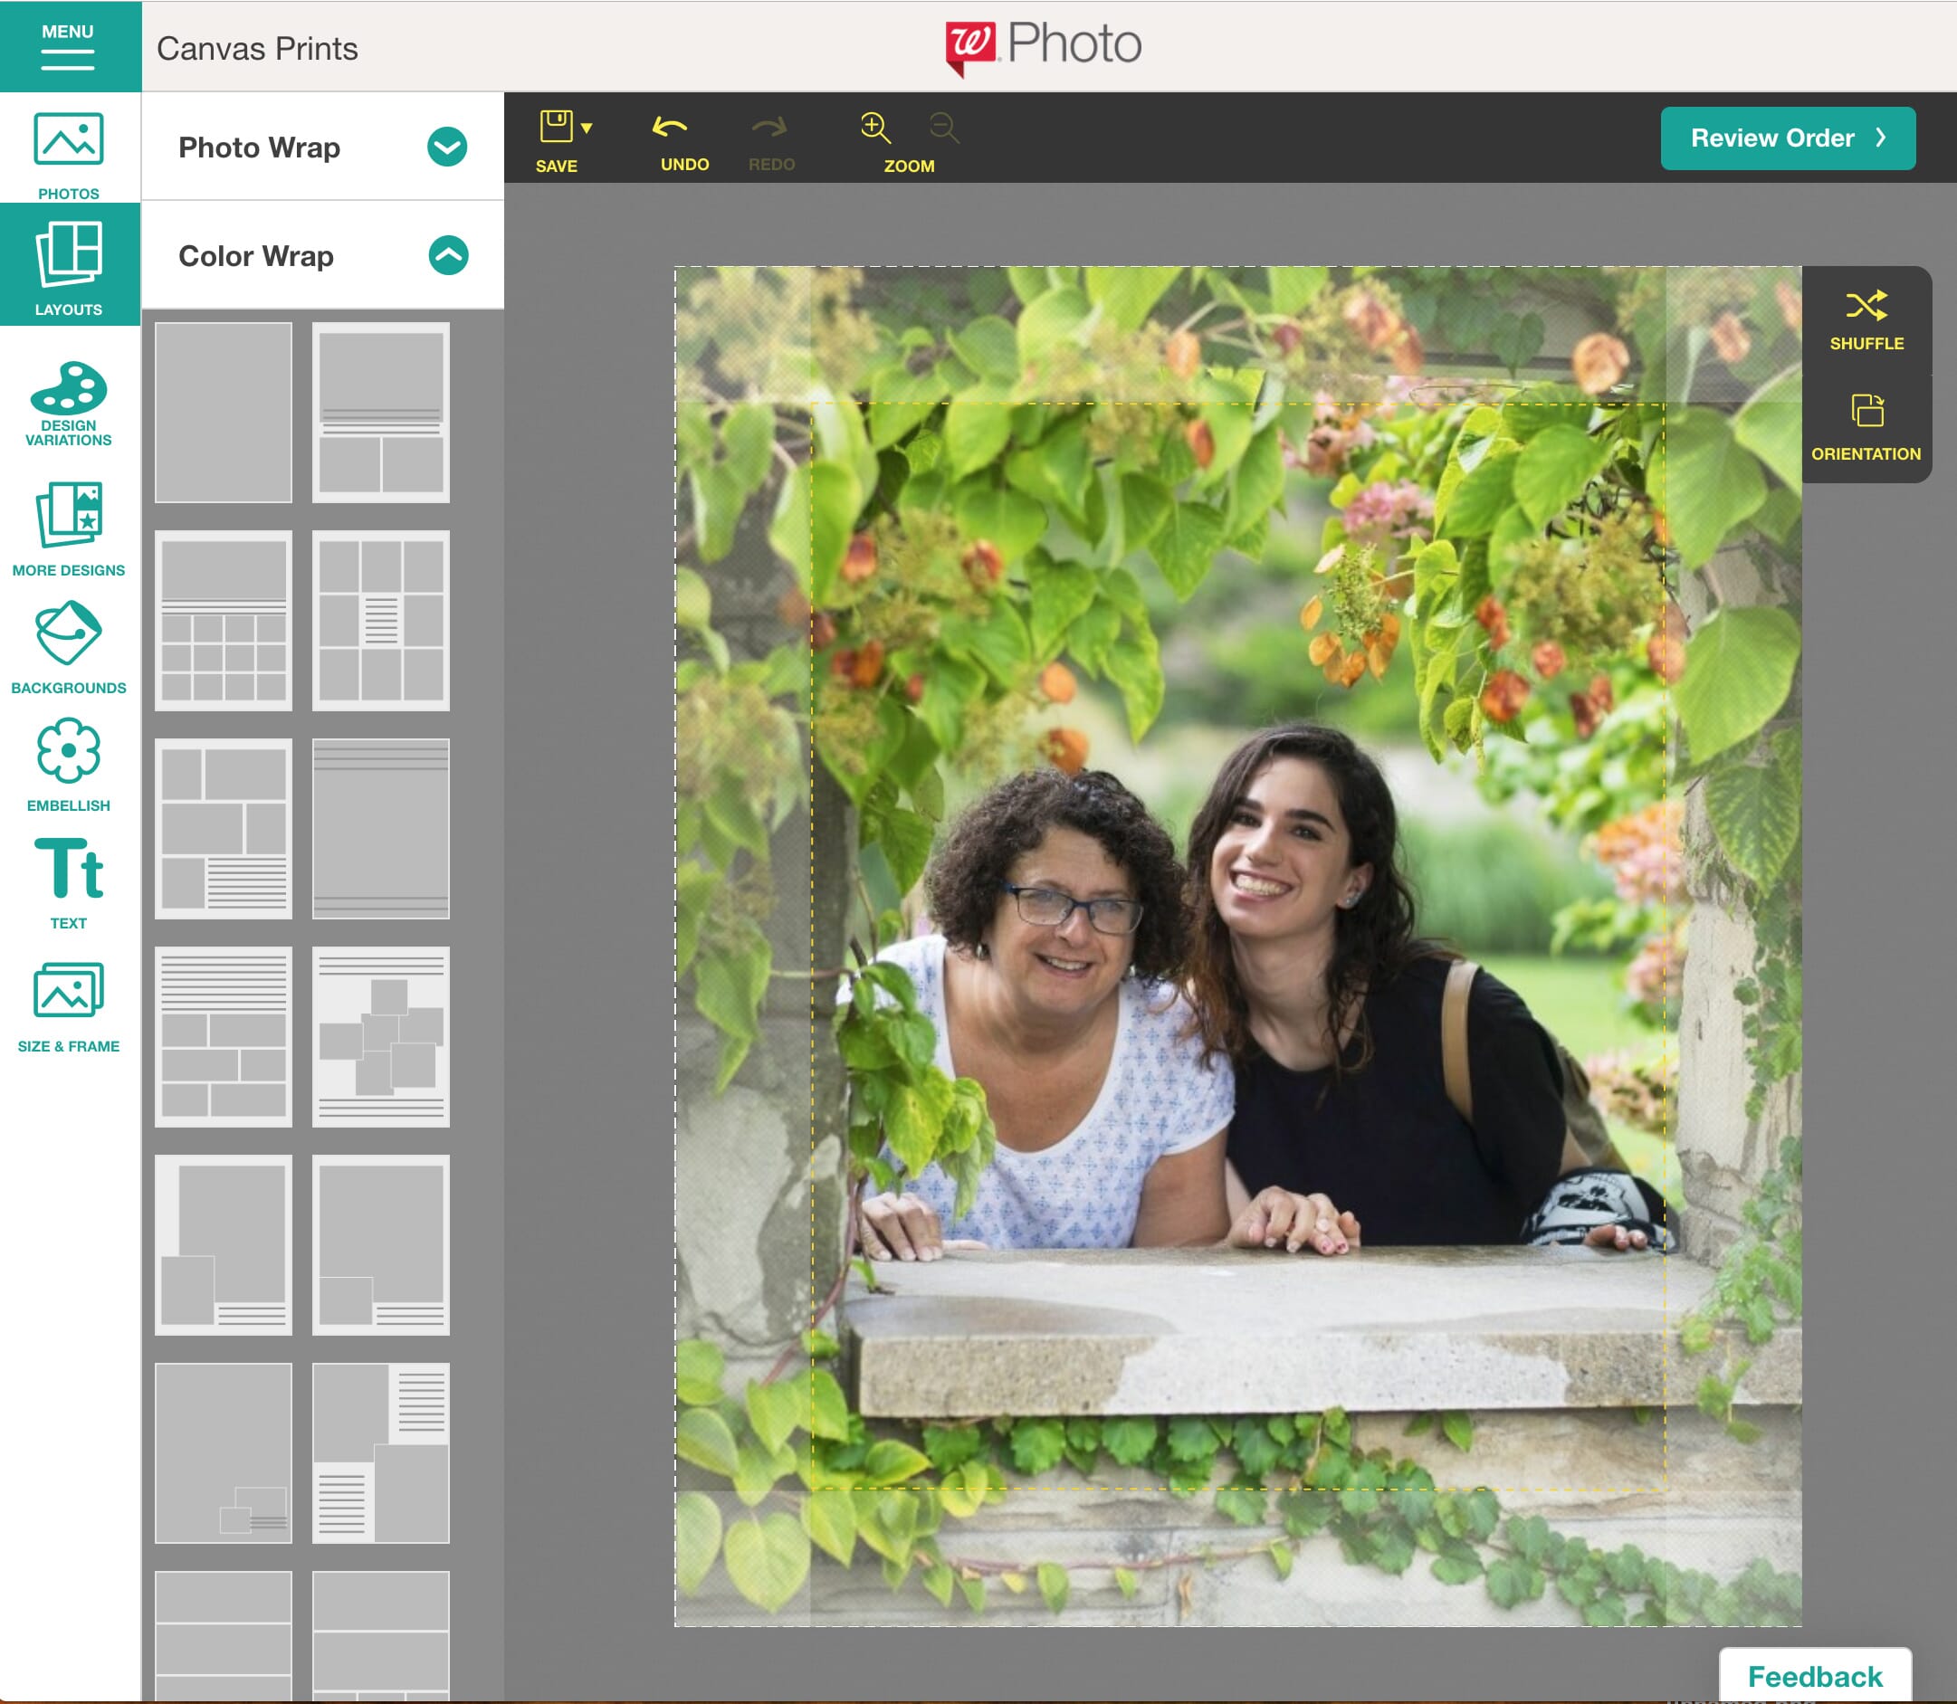Click the Photos panel icon
Screen dimensions: 1957x1704
tap(70, 149)
